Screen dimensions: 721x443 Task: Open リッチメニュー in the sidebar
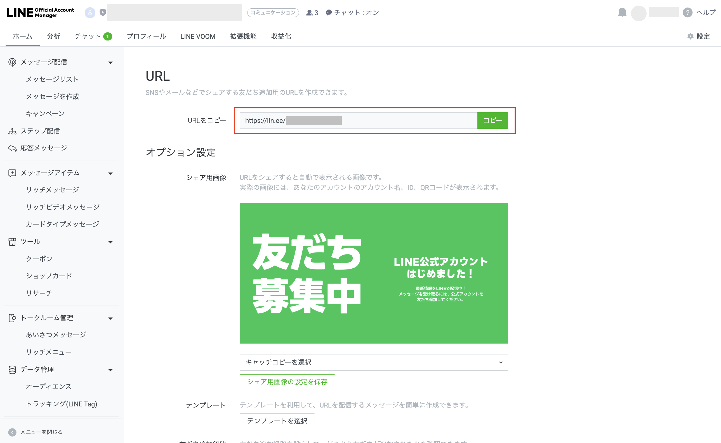pyautogui.click(x=49, y=352)
